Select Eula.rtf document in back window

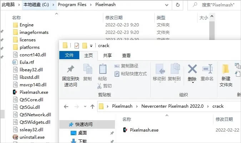pyautogui.click(x=23, y=62)
